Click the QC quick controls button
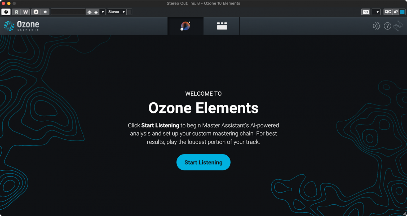 388,12
